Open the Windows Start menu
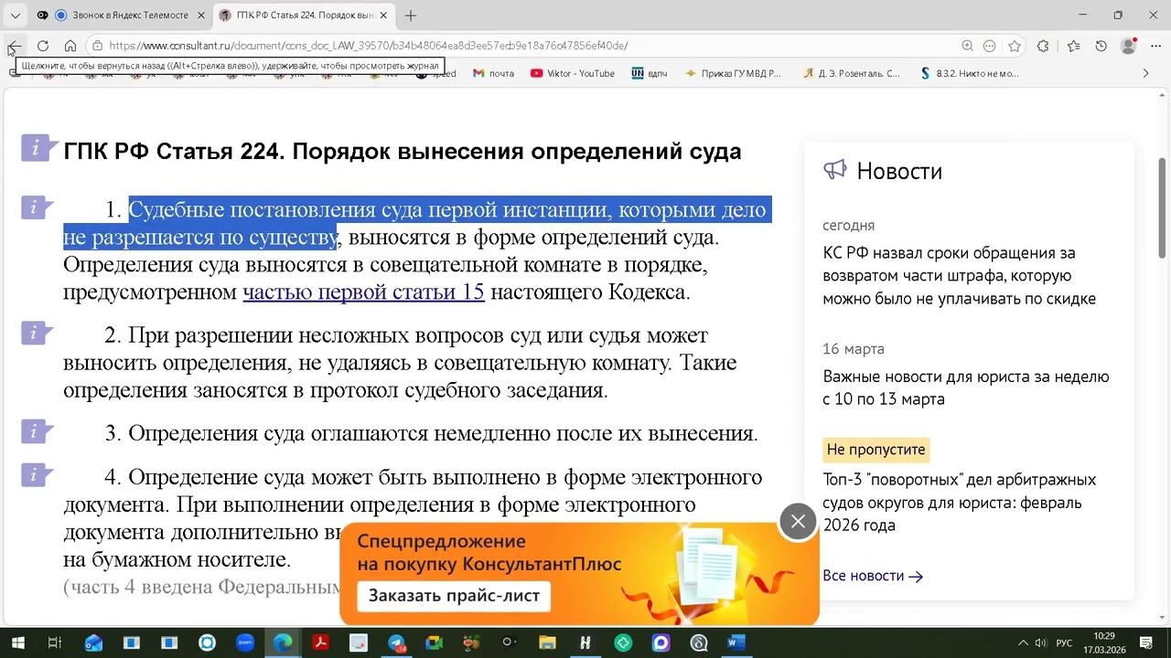 coord(17,642)
